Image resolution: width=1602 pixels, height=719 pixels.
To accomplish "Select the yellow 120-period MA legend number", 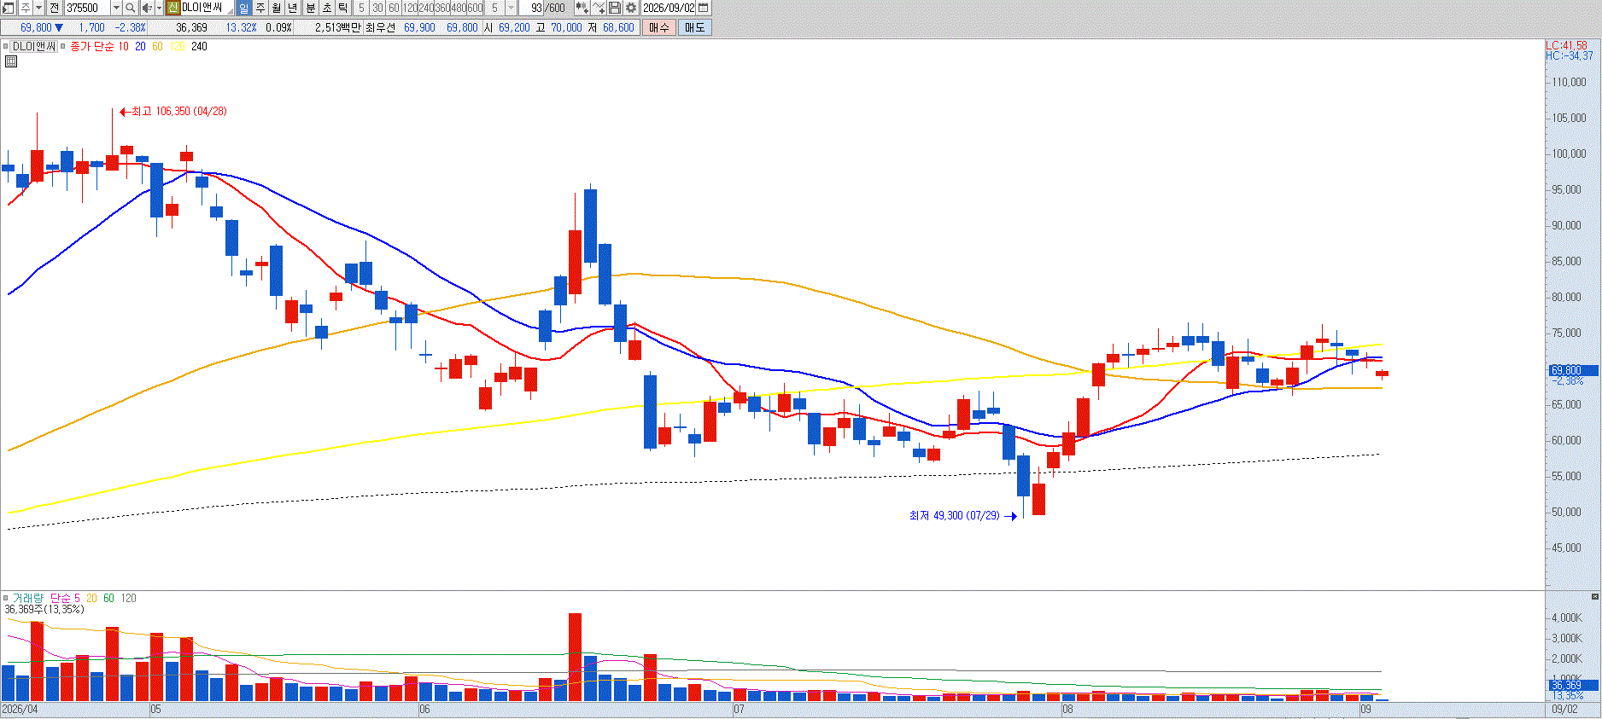I will tap(177, 46).
